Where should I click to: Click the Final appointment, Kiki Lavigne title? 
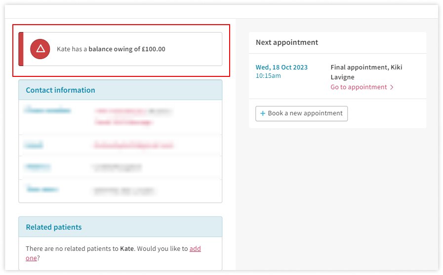(x=366, y=72)
